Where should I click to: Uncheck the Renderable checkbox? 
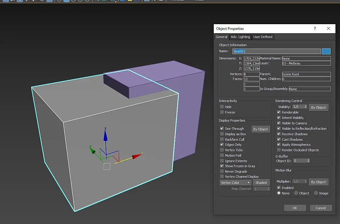pos(279,112)
